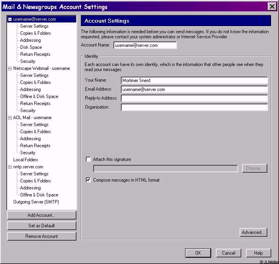Select Return Receipts under AOL Mail
Viewport: 279px width, 264px height.
click(35, 146)
